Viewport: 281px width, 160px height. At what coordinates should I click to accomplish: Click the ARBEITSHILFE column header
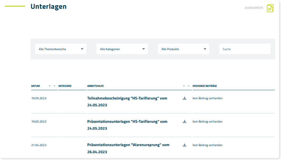95,86
